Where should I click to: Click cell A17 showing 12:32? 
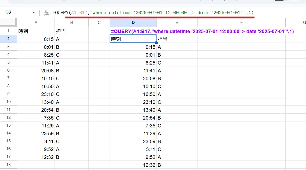(36, 157)
